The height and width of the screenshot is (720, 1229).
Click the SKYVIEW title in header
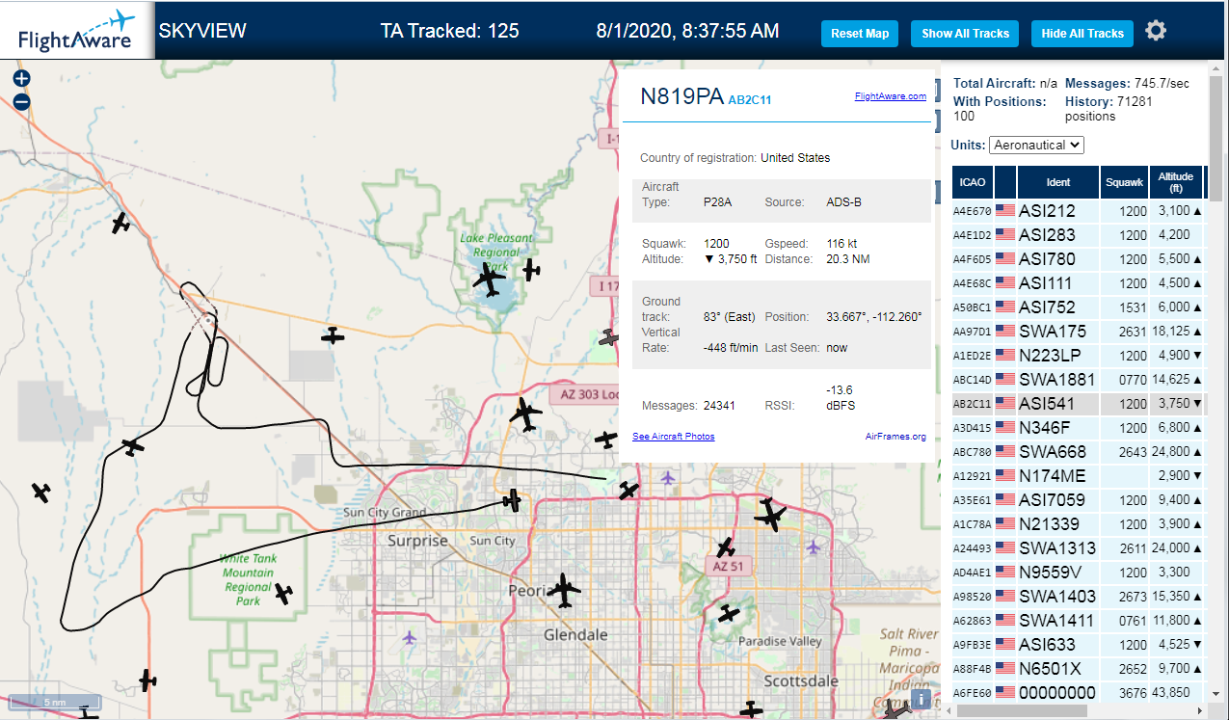(202, 31)
